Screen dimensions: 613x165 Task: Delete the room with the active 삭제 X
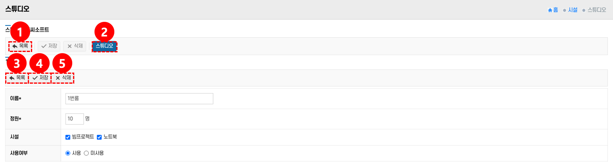pyautogui.click(x=63, y=78)
